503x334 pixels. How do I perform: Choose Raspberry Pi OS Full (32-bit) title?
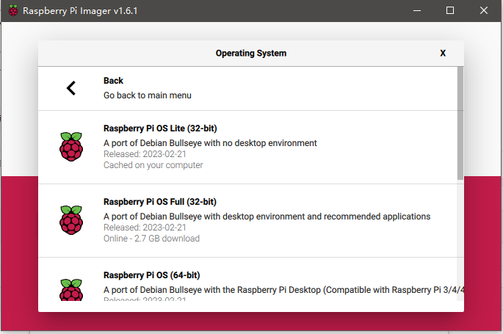[160, 202]
